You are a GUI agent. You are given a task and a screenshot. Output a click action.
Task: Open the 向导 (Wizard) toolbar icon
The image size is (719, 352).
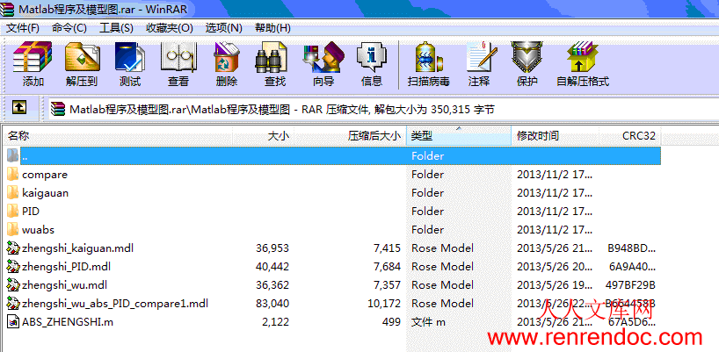click(323, 57)
